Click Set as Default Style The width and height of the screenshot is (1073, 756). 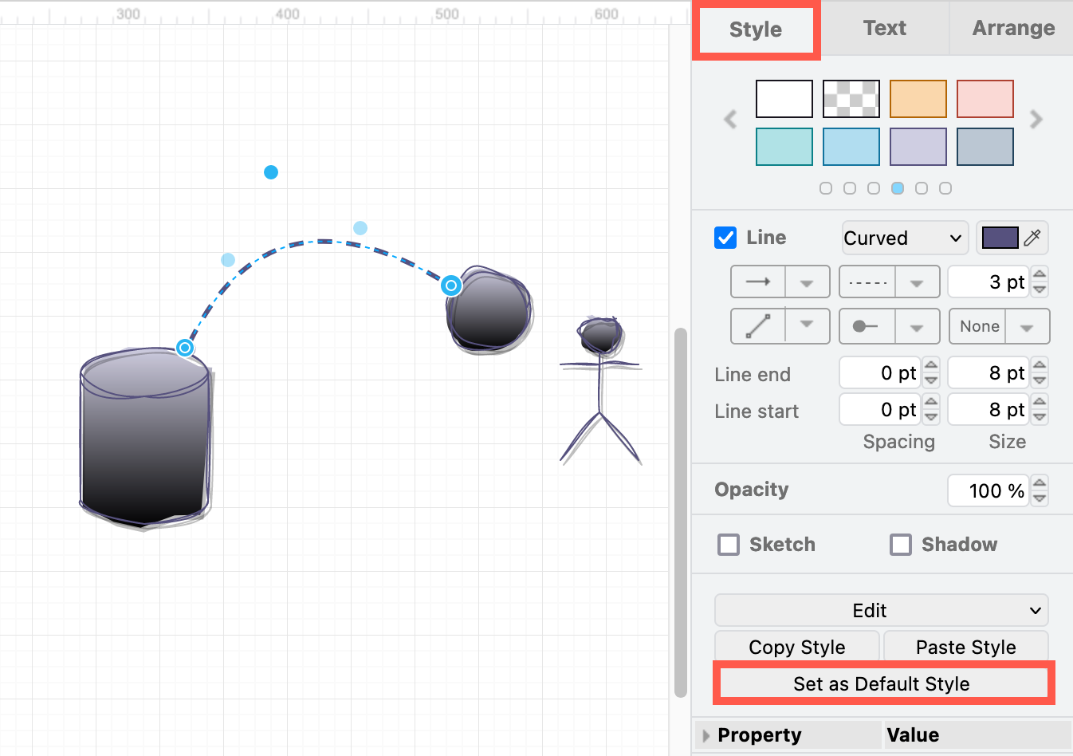click(881, 683)
